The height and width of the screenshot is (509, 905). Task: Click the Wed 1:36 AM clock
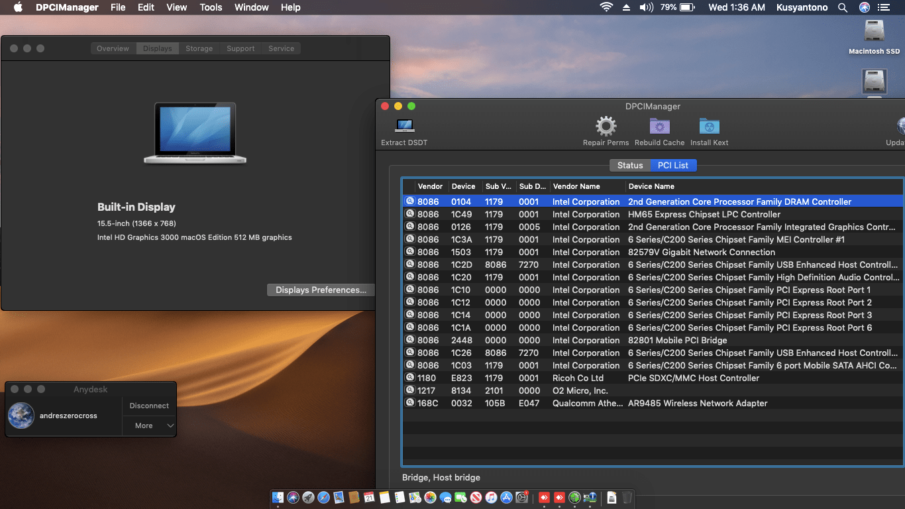pyautogui.click(x=737, y=7)
